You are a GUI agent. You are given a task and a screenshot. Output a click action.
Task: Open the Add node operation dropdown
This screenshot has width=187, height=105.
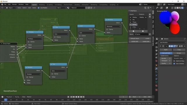(x=86, y=33)
